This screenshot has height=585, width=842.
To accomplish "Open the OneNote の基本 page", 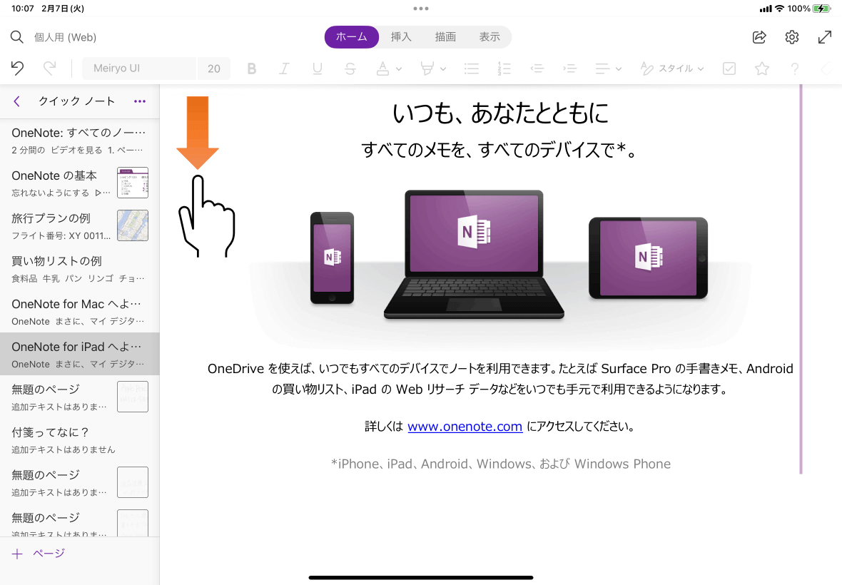I will pos(79,183).
